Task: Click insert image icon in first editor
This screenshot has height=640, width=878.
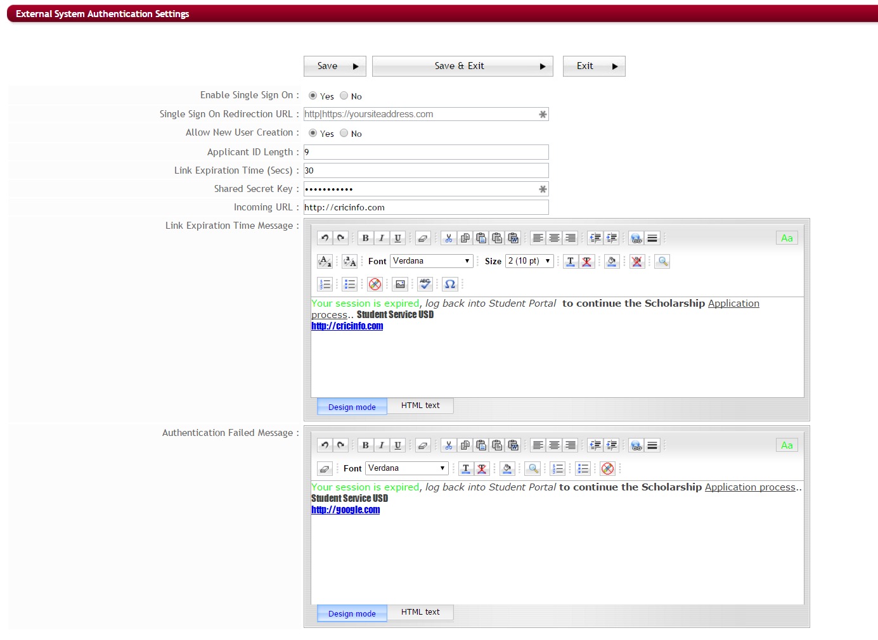Action: (x=400, y=285)
